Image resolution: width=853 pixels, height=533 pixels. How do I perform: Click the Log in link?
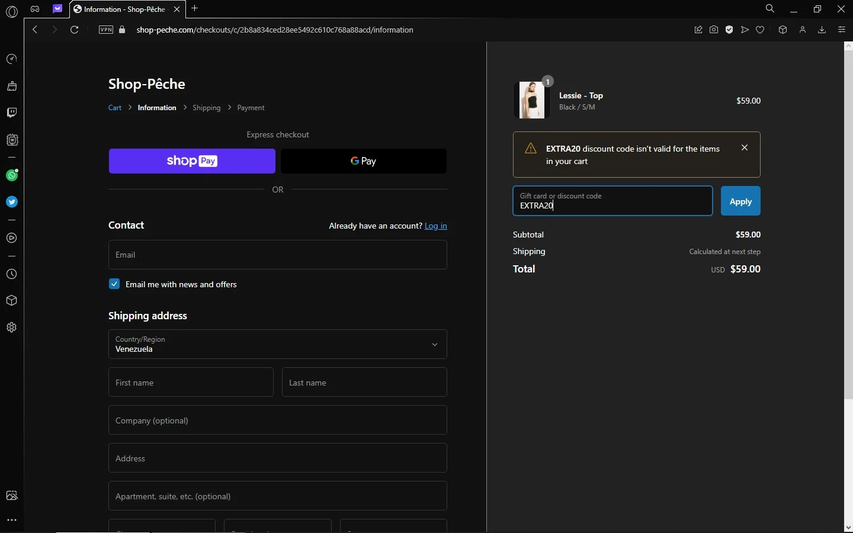[x=436, y=226]
